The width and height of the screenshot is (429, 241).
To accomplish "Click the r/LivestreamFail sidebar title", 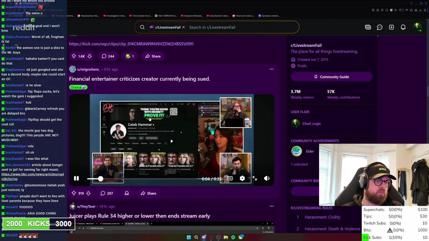I will coord(306,45).
